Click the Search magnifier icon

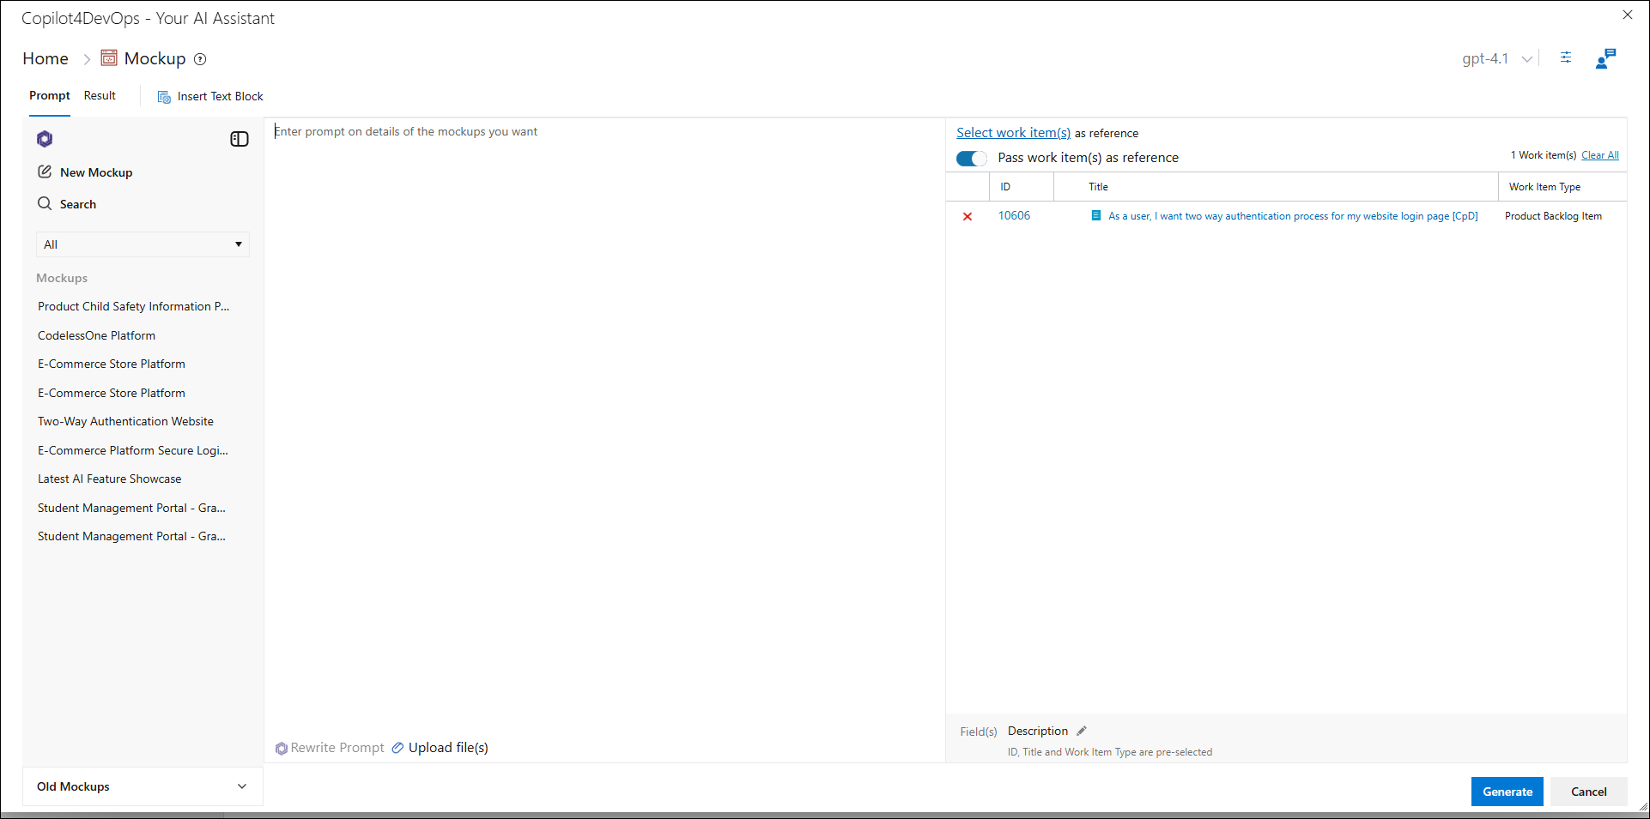click(45, 204)
